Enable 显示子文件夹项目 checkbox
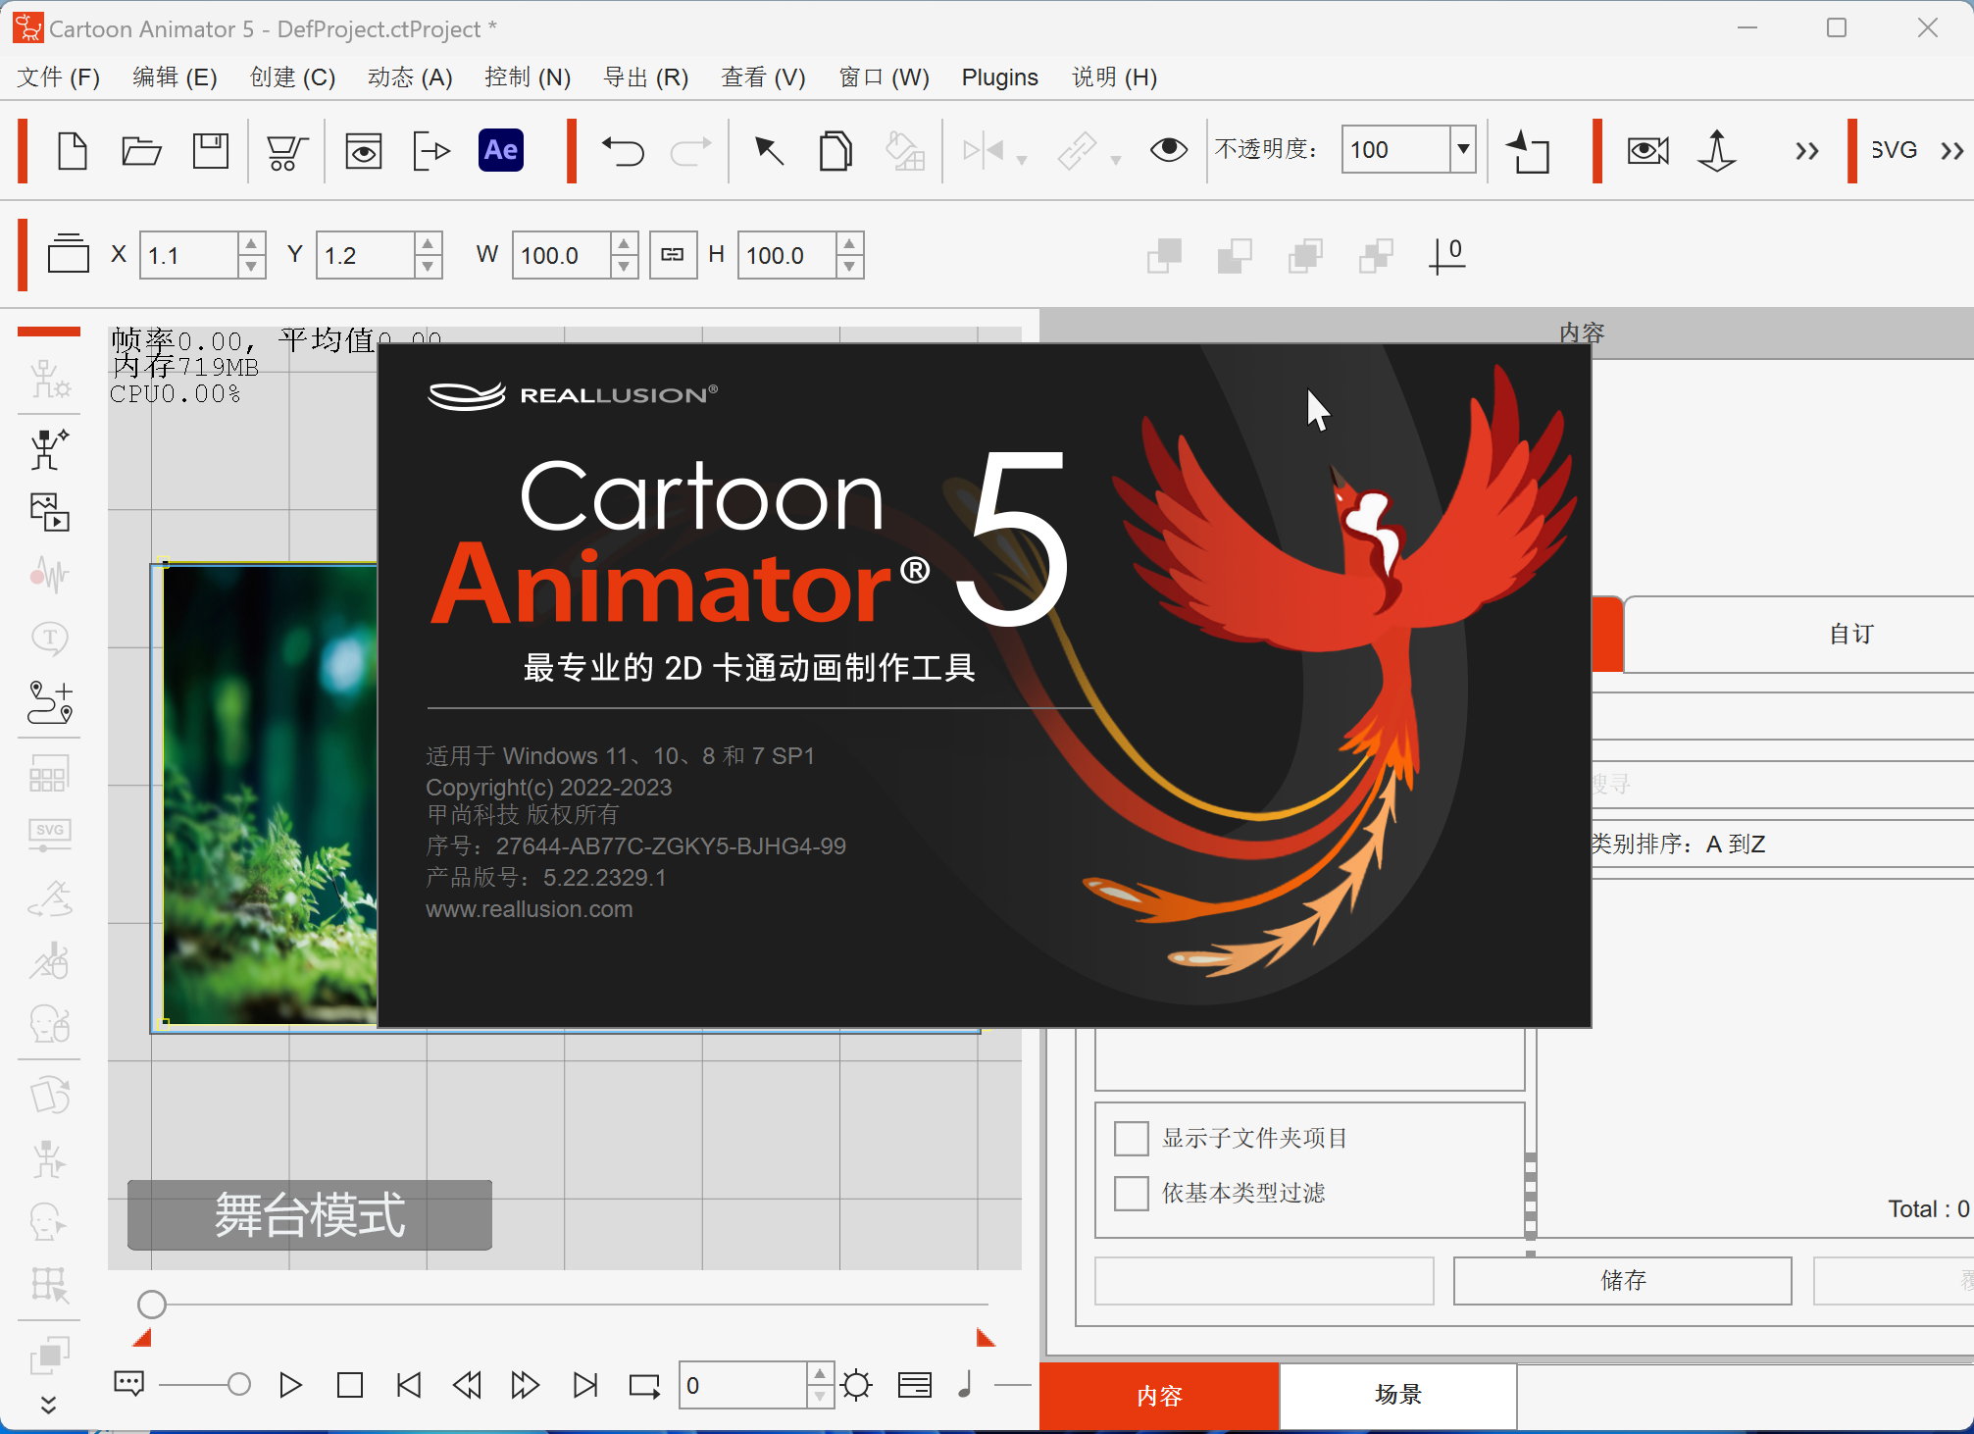This screenshot has height=1434, width=1974. pos(1131,1139)
